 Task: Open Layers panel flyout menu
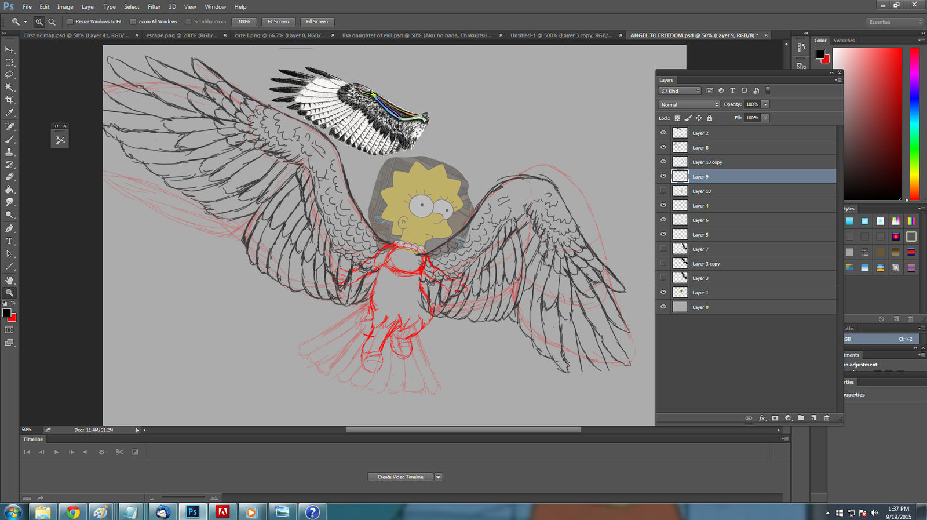[x=838, y=80]
